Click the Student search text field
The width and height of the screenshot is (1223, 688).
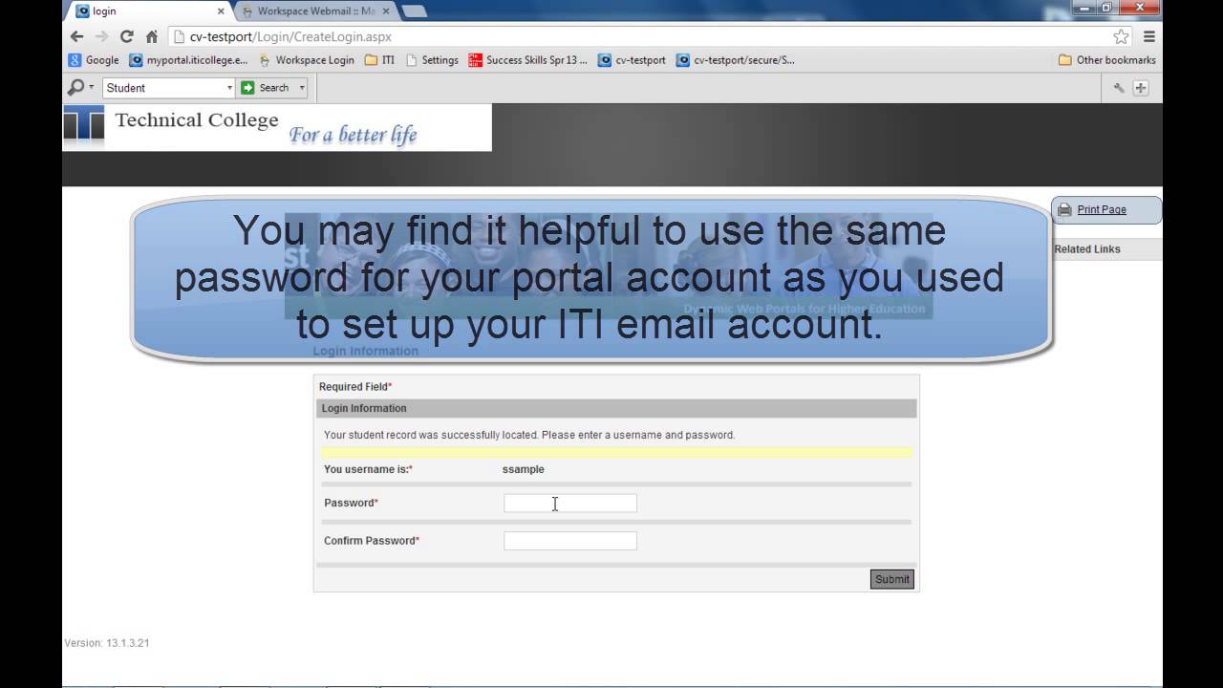164,87
